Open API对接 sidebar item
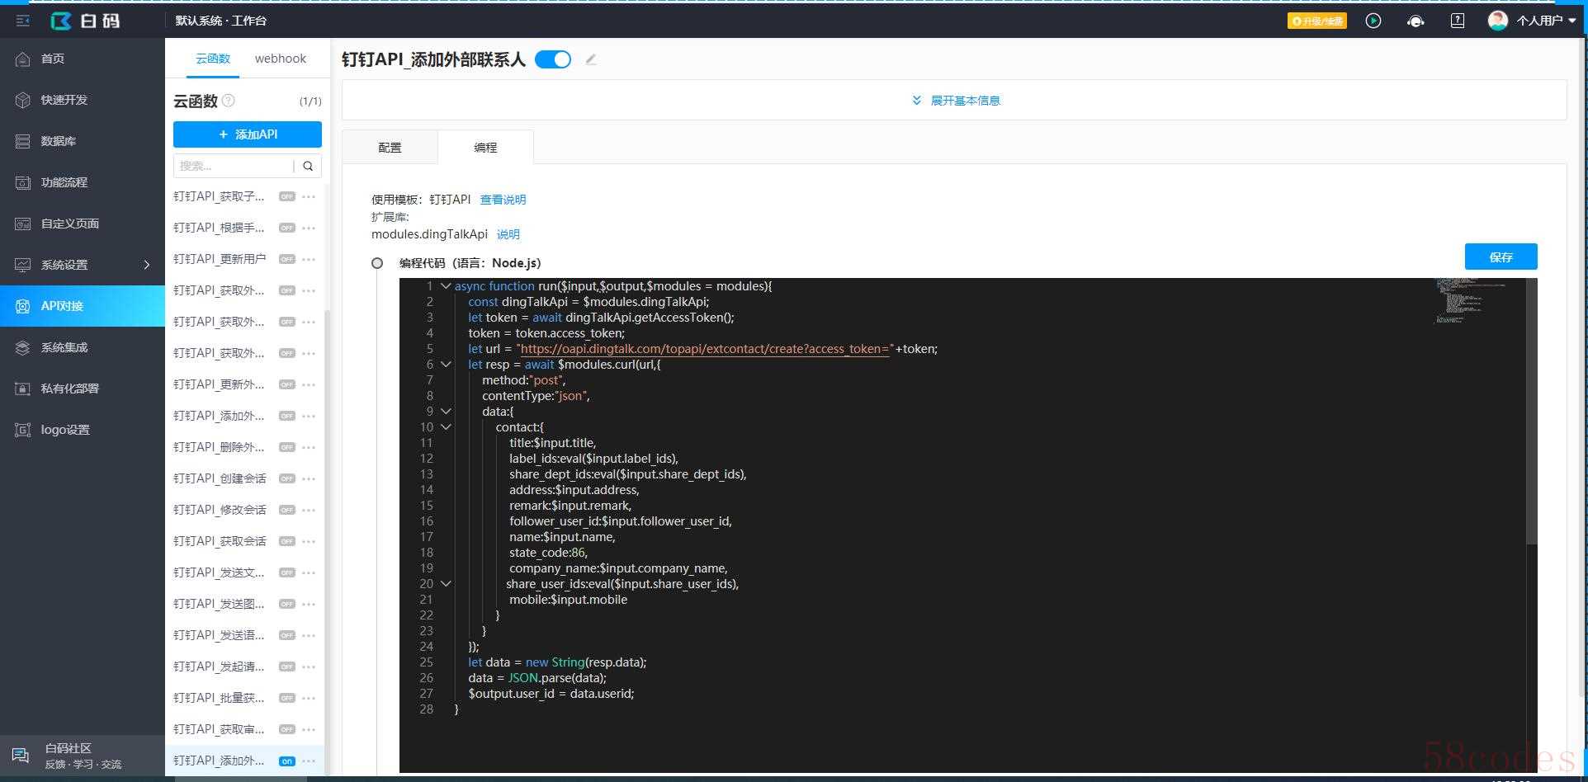 (x=83, y=306)
